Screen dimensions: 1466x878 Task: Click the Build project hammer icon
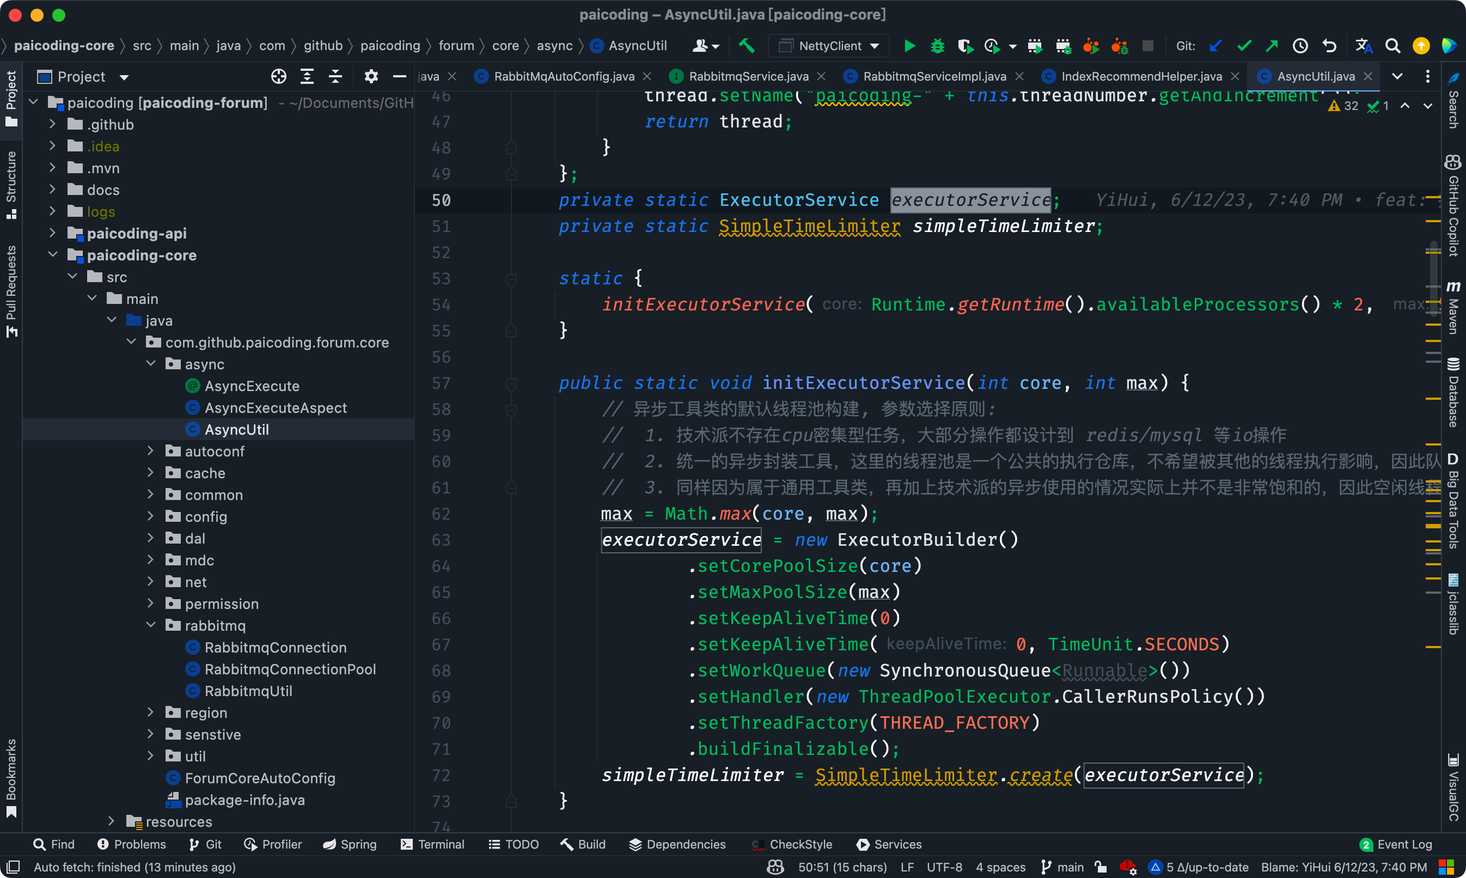point(746,46)
